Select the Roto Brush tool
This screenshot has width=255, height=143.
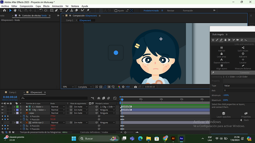coord(82,10)
